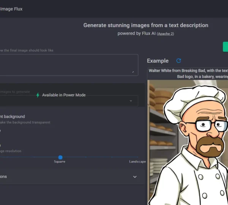Click the example Walter White chef image
228x205 pixels.
pyautogui.click(x=188, y=142)
